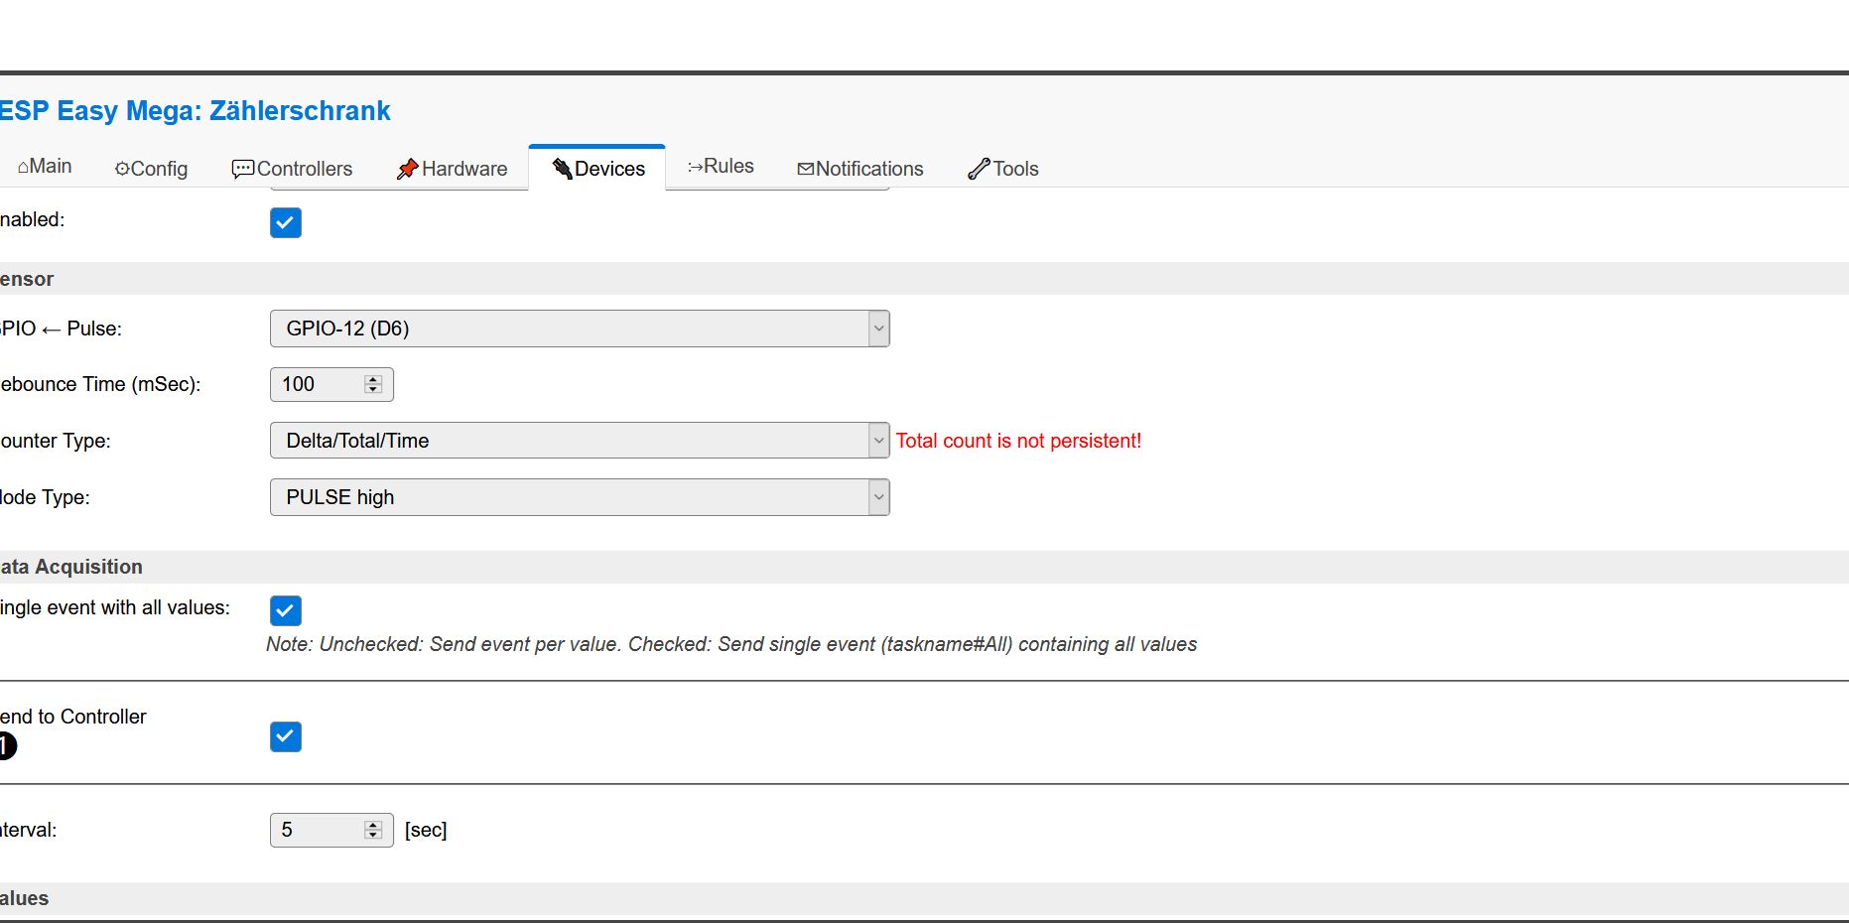
Task: Go to the Hardware tab
Action: (x=452, y=169)
